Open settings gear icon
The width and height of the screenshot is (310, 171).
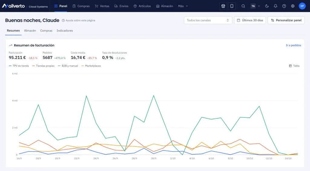(x=293, y=6)
